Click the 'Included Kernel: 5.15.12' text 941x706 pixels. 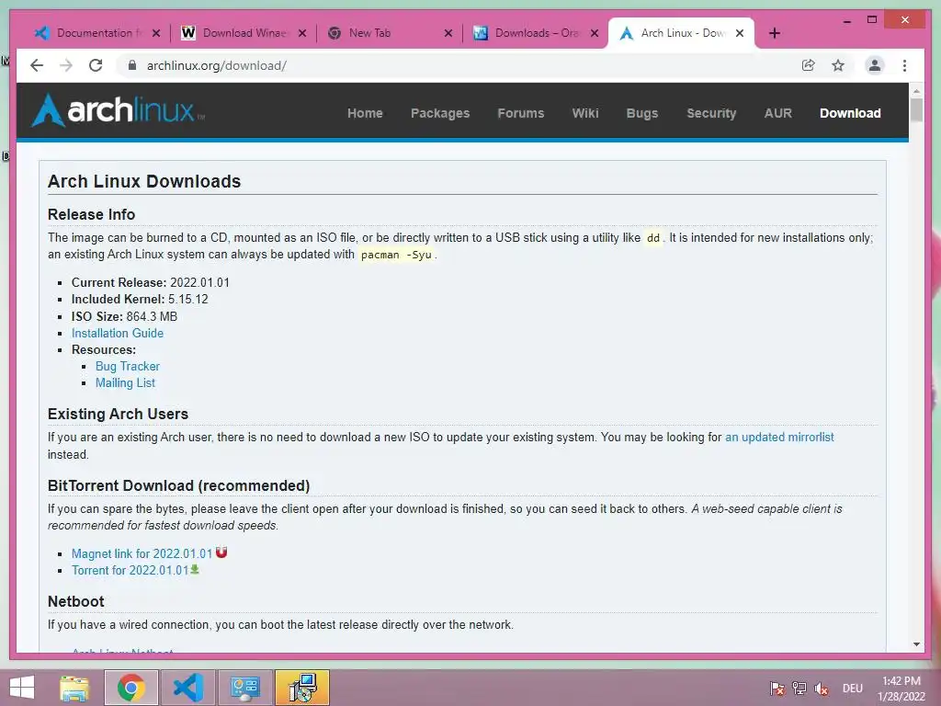click(140, 299)
